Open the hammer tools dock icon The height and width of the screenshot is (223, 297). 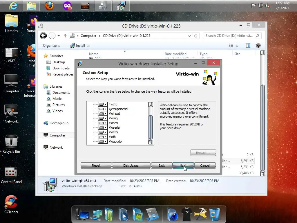pyautogui.click(x=200, y=214)
